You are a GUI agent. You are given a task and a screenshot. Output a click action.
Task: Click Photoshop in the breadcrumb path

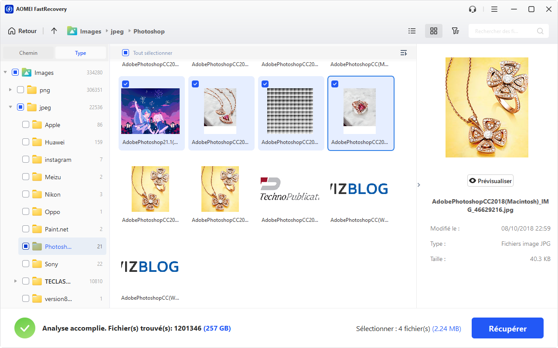[x=149, y=31]
